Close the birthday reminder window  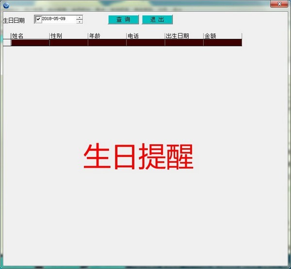click(x=279, y=4)
